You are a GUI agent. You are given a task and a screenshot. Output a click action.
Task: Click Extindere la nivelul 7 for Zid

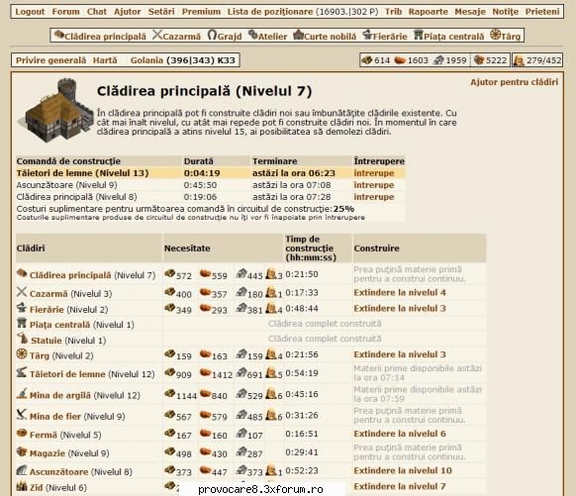click(x=400, y=486)
